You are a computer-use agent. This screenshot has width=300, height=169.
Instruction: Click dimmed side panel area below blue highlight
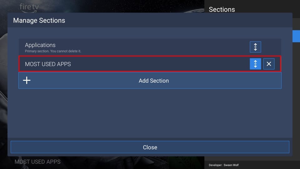[x=296, y=94]
